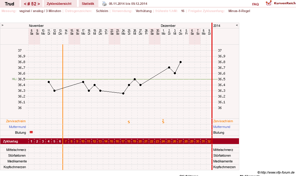Select the Trud profile tab
The image size is (296, 176).
(x=9, y=4)
